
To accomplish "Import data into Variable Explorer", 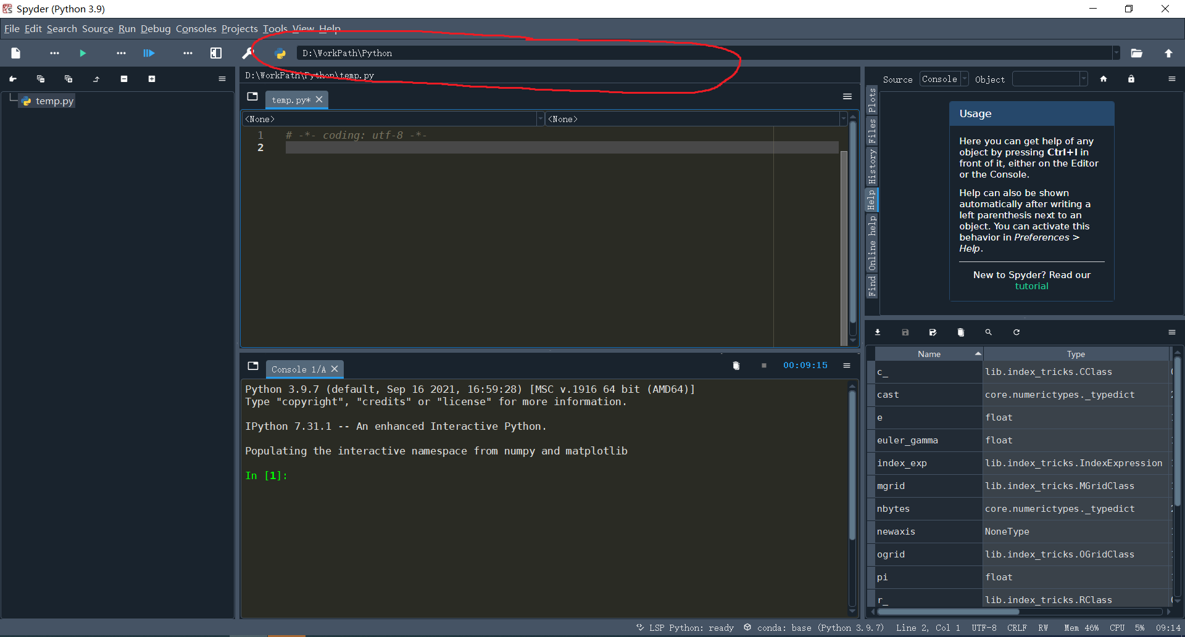I will (877, 332).
